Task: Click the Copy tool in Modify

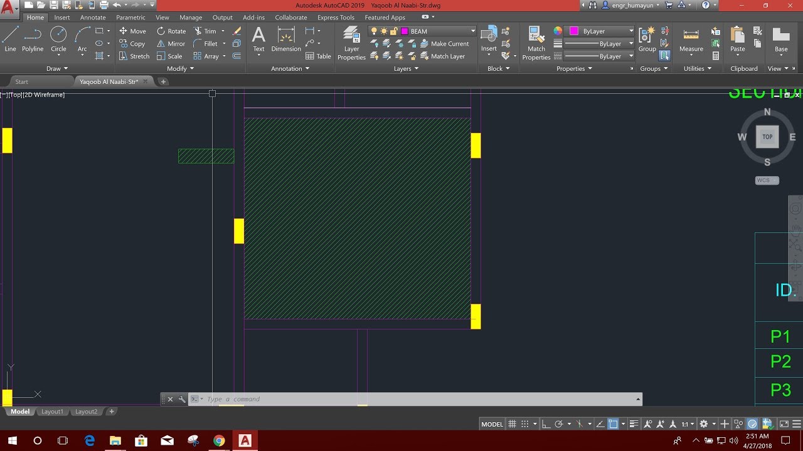Action: pos(132,44)
